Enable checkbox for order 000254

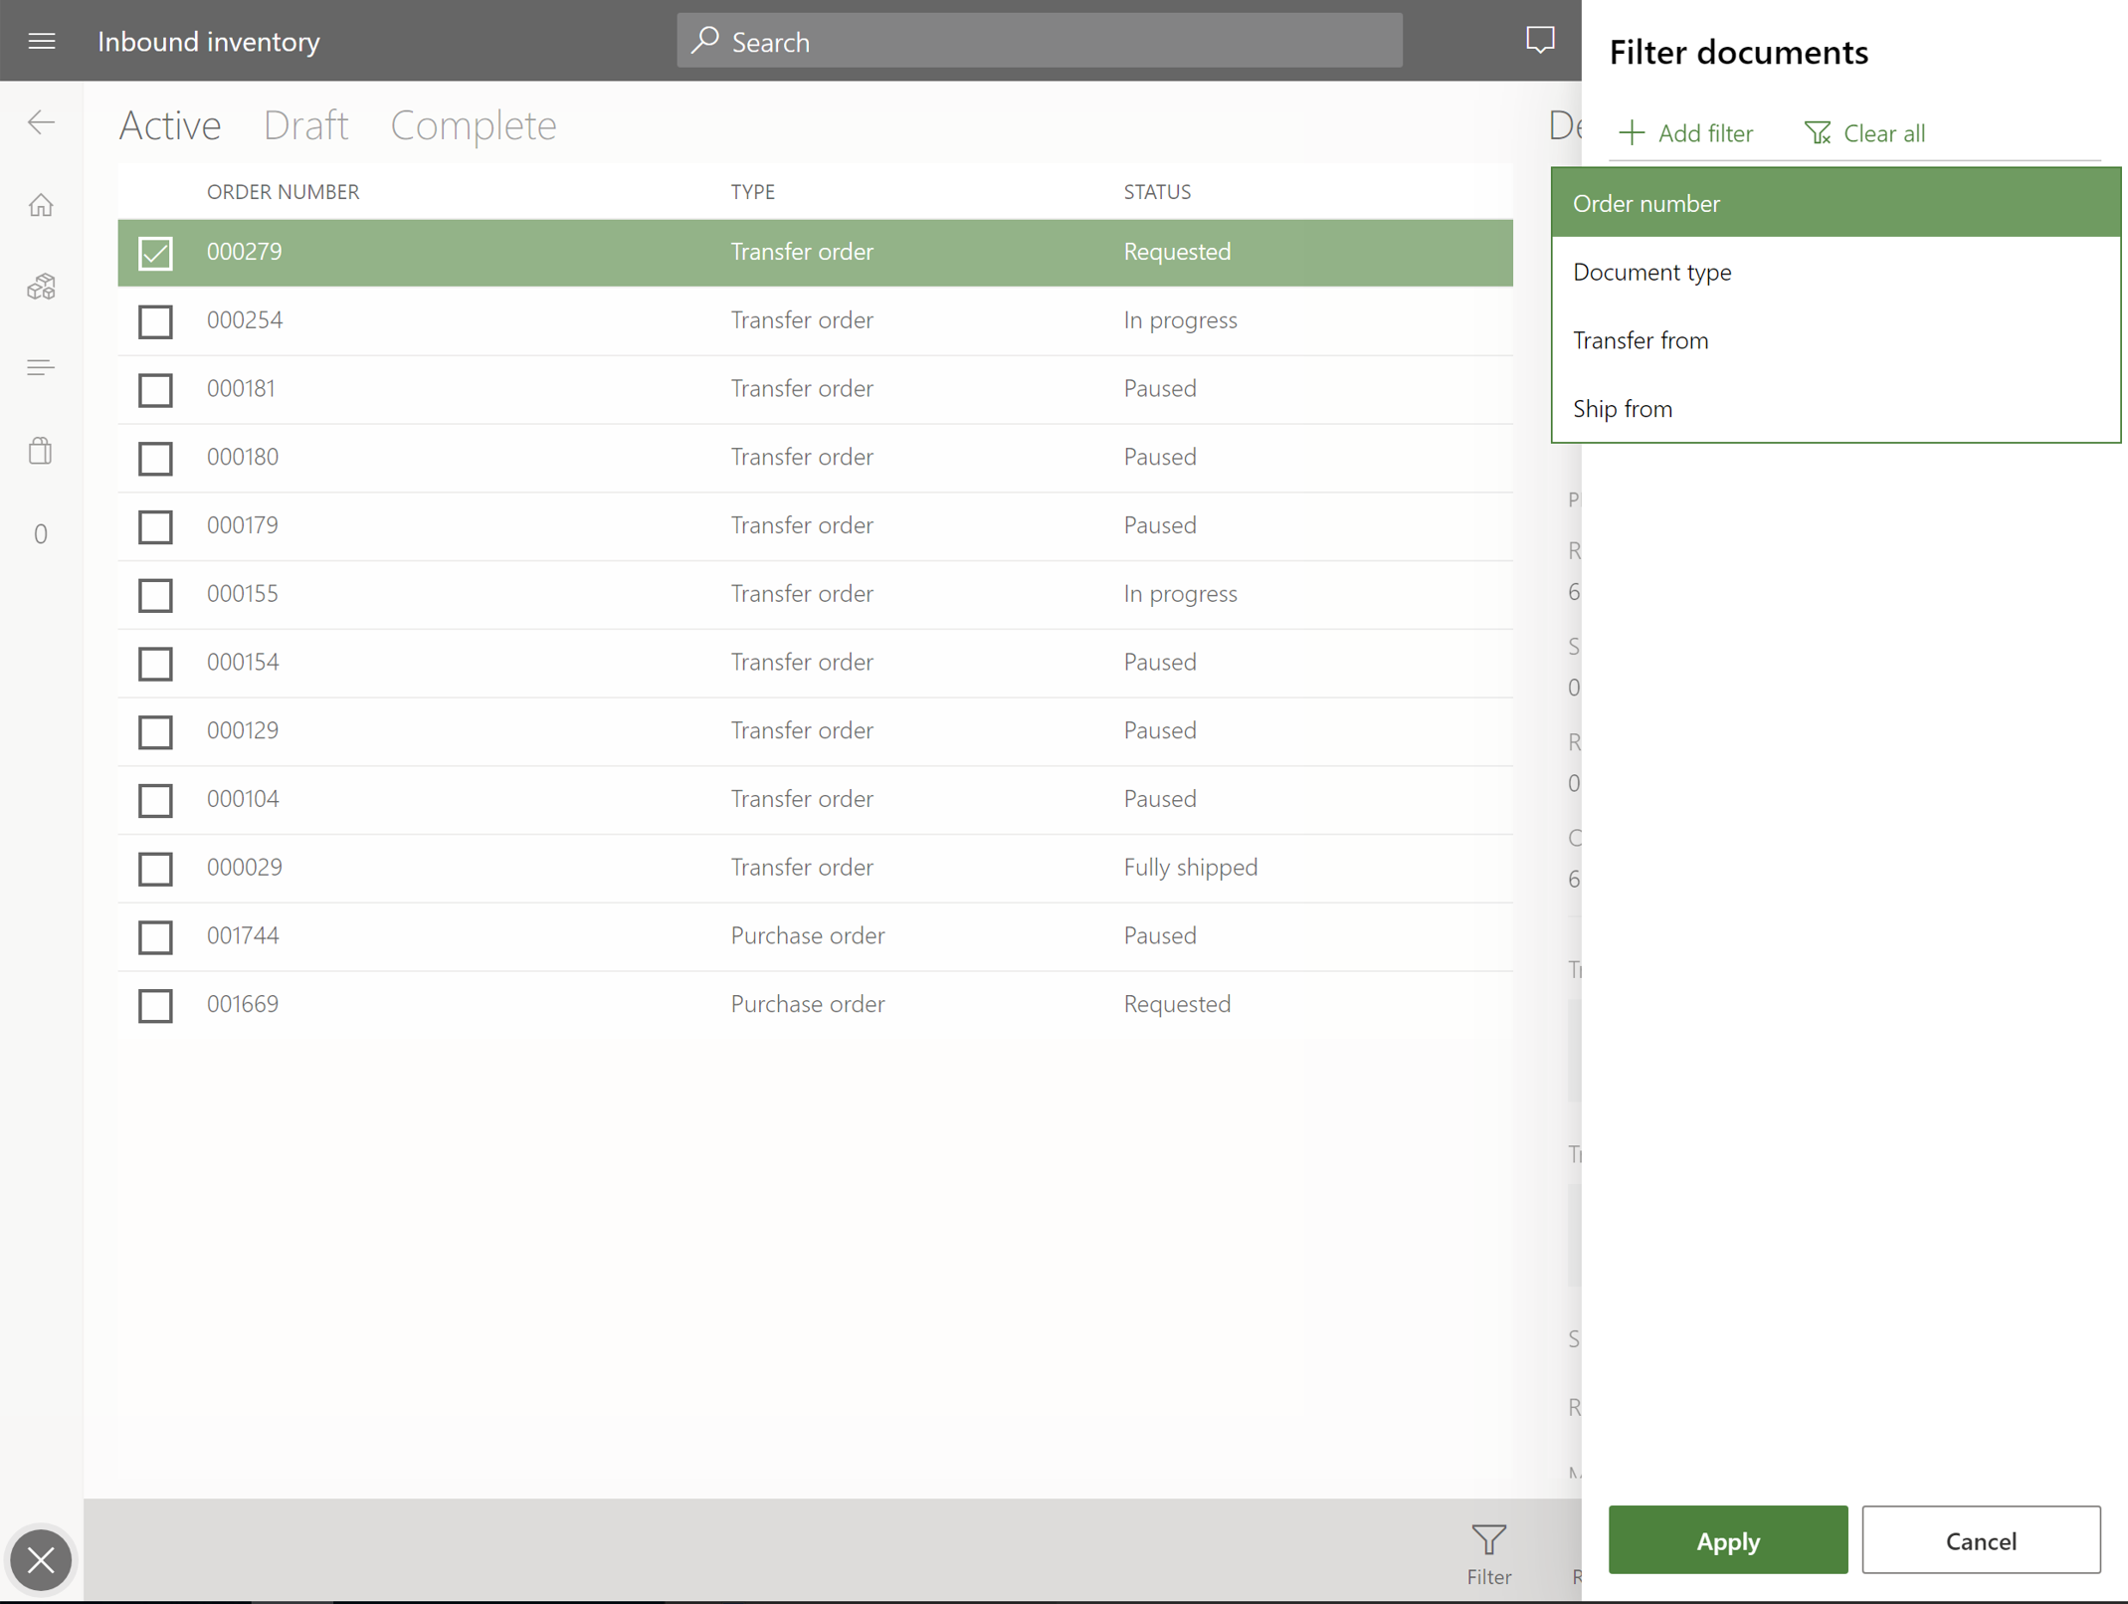click(153, 321)
